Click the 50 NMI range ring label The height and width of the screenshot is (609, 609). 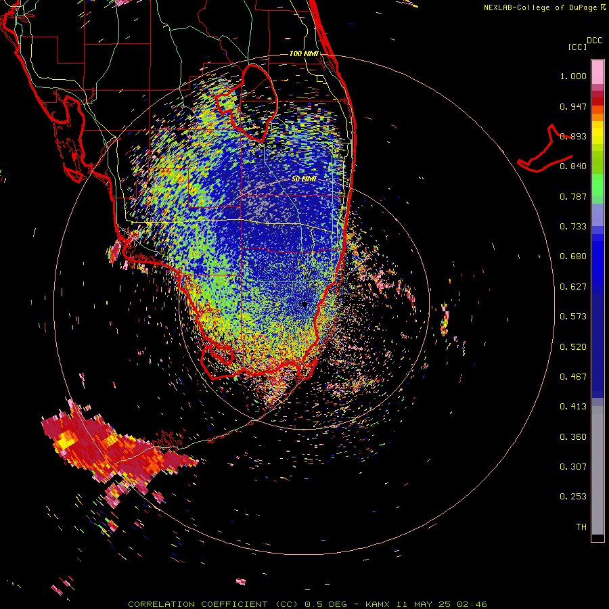coord(304,179)
